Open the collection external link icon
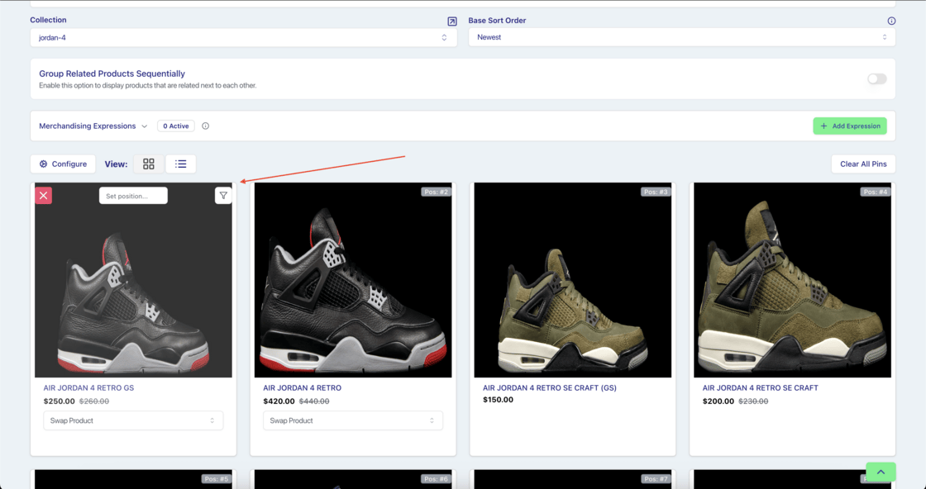This screenshot has width=926, height=489. pyautogui.click(x=451, y=21)
